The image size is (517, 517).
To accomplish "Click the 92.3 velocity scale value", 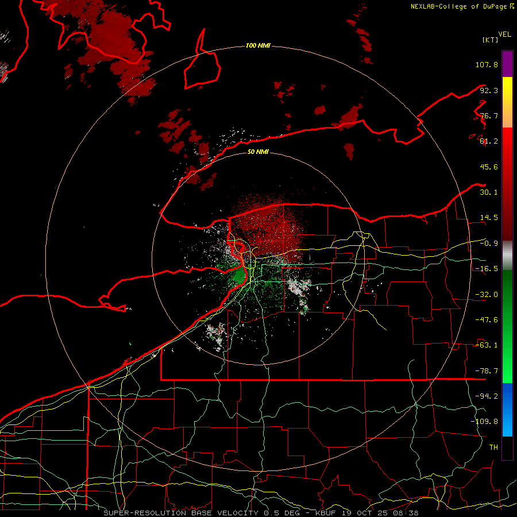I will coord(489,90).
